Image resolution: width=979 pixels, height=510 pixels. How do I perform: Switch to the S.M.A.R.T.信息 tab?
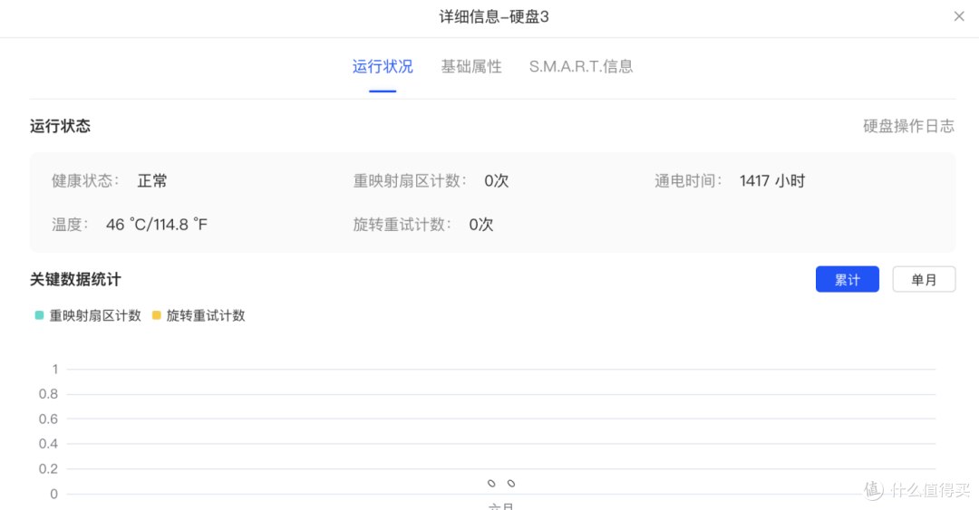(x=581, y=67)
